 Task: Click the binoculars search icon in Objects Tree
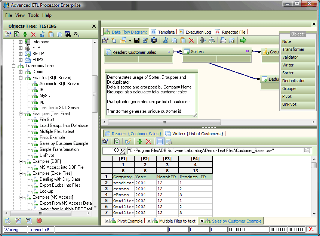(68, 34)
